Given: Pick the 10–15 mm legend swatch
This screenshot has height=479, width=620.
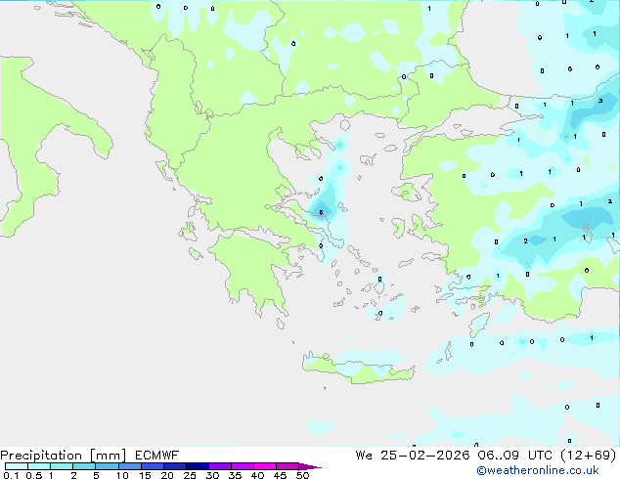Looking at the screenshot, I should (129, 466).
